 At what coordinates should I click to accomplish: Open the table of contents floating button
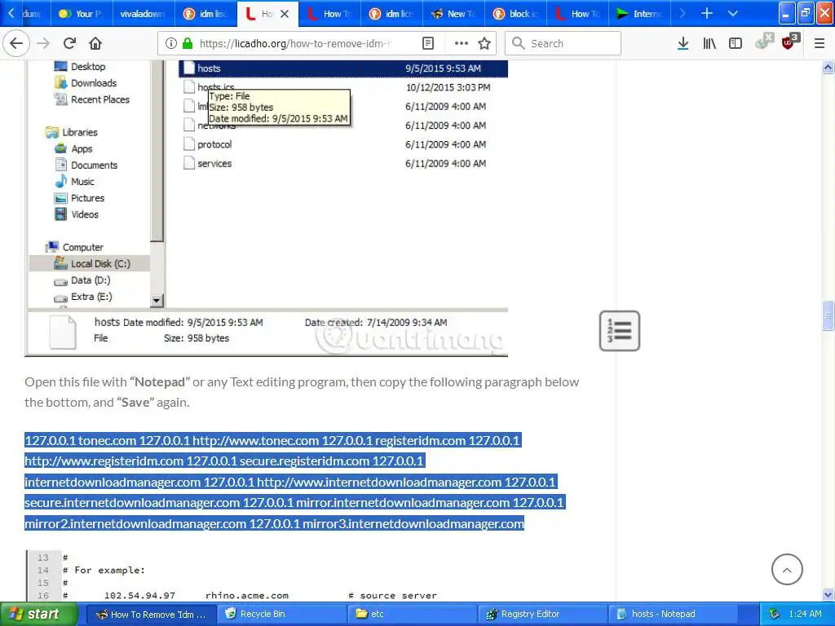click(620, 331)
